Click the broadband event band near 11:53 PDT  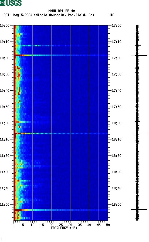click(x=61, y=210)
